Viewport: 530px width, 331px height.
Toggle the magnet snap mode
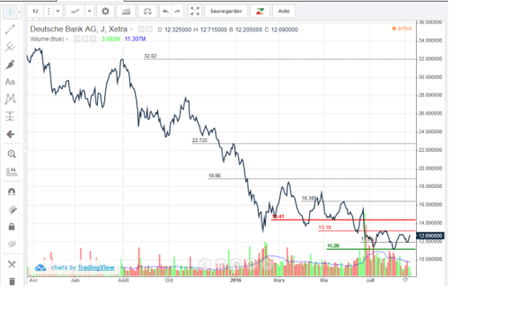tap(11, 192)
